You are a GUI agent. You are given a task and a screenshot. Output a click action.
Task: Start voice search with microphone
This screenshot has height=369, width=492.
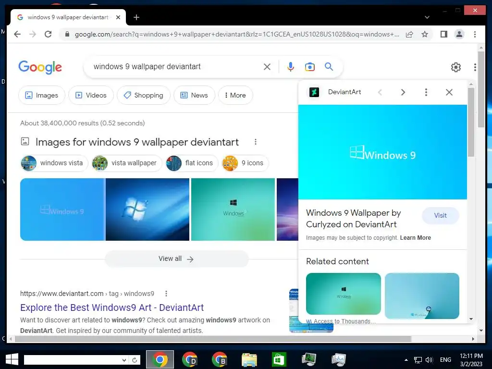tap(291, 66)
